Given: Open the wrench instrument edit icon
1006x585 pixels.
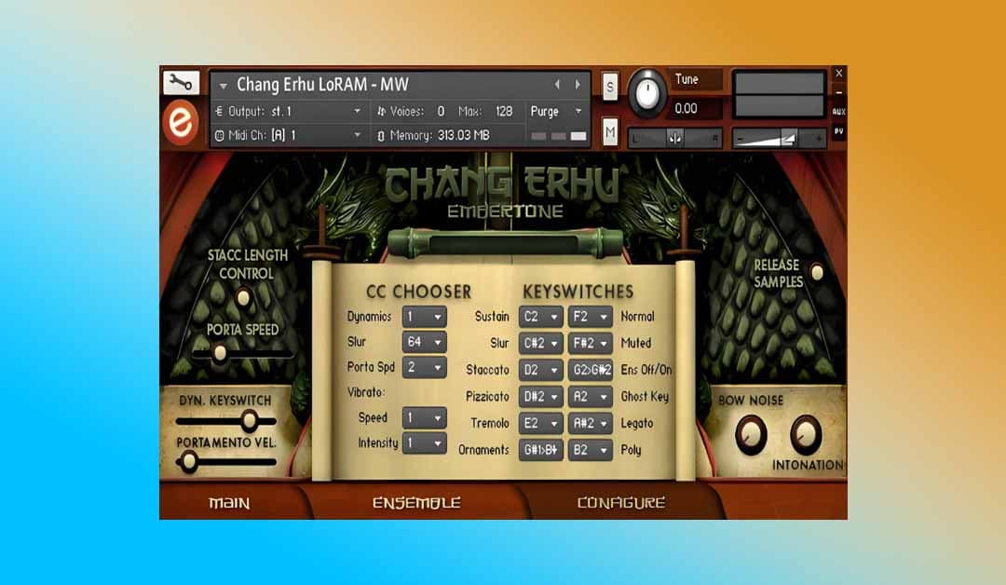Looking at the screenshot, I should tap(181, 83).
